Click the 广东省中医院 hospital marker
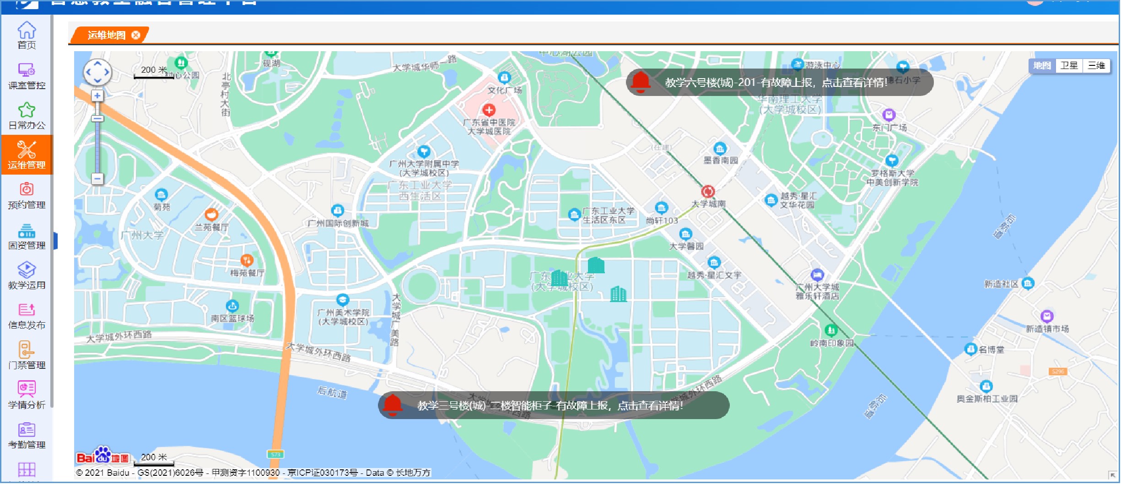 point(489,110)
